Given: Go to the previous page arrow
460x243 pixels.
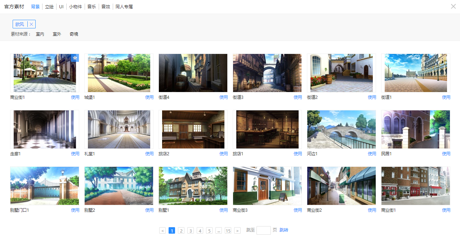Looking at the screenshot, I should (162, 231).
